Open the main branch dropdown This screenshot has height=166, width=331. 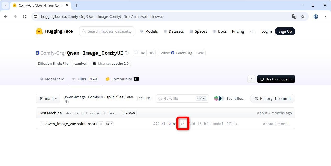[48, 98]
